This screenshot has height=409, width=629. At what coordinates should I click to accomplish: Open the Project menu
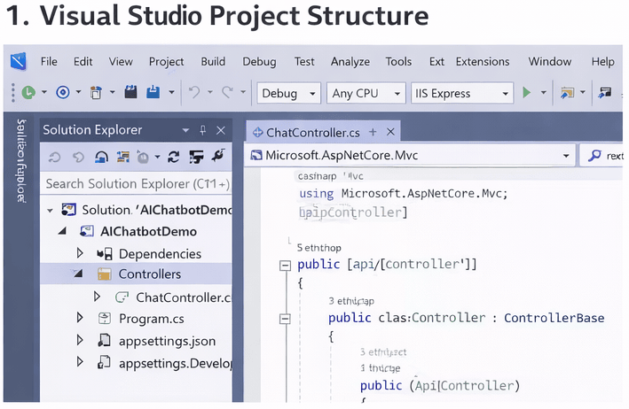pos(167,62)
